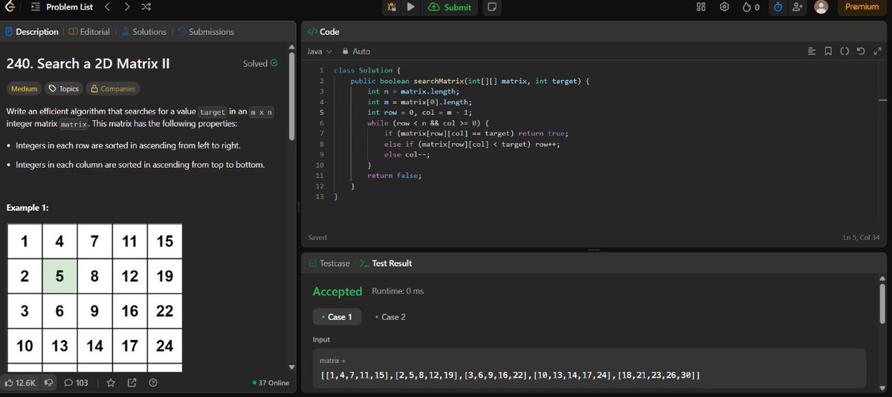The width and height of the screenshot is (892, 397).
Task: Click the Premium button
Action: (862, 7)
